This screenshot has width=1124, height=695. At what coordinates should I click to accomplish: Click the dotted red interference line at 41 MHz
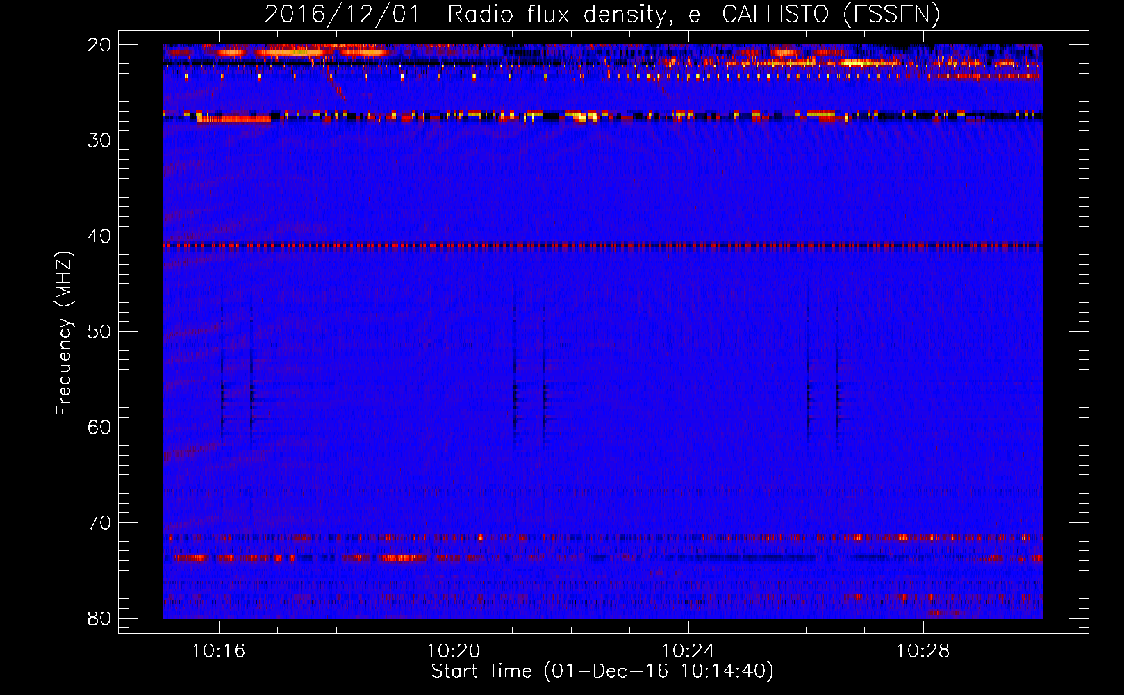(603, 245)
